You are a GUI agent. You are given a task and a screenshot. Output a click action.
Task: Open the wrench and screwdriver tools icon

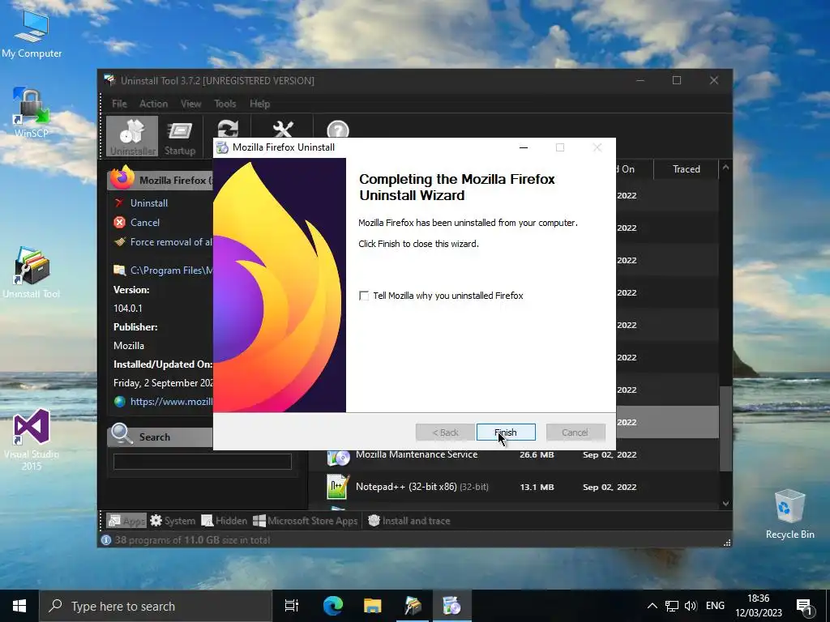(283, 129)
